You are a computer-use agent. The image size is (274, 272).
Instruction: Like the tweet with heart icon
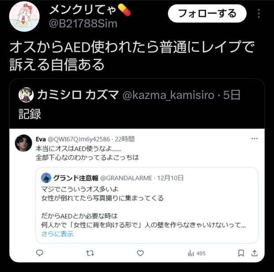140,253
